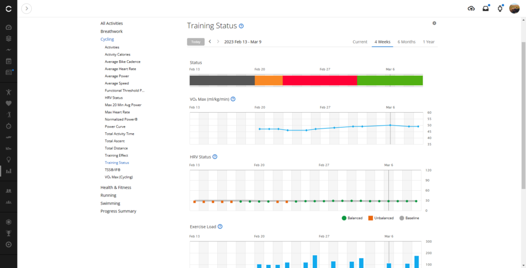This screenshot has height=268, width=526.
Task: Open the Average Heart Rate report
Action: (x=120, y=69)
